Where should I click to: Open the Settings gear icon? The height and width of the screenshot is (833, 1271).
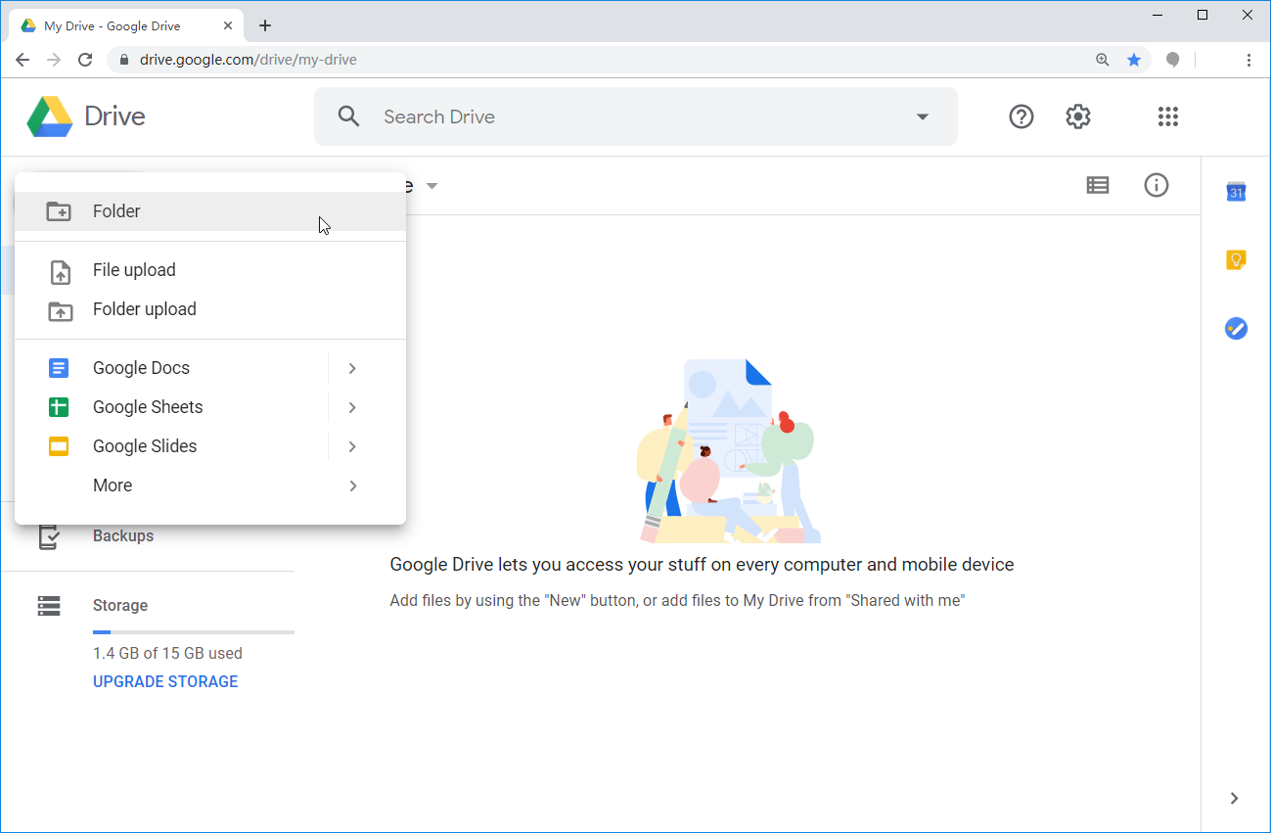(x=1077, y=116)
